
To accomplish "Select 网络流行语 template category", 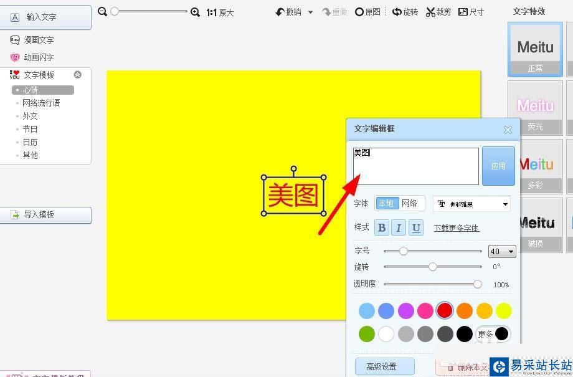I will click(x=41, y=103).
